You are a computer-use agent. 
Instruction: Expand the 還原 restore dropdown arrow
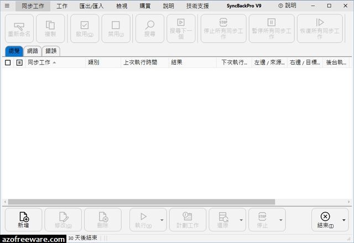click(241, 220)
